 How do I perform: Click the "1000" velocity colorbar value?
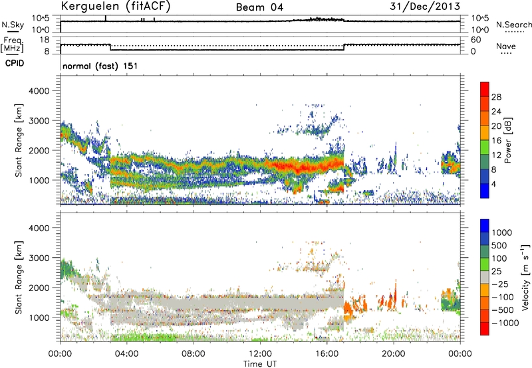502,232
